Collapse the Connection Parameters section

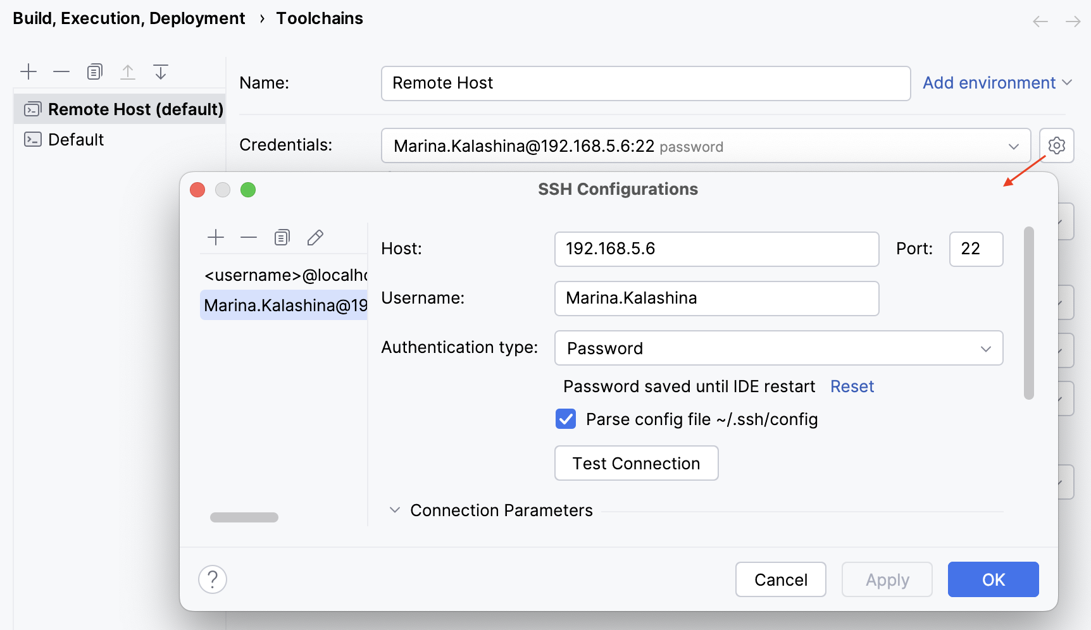[x=395, y=510]
